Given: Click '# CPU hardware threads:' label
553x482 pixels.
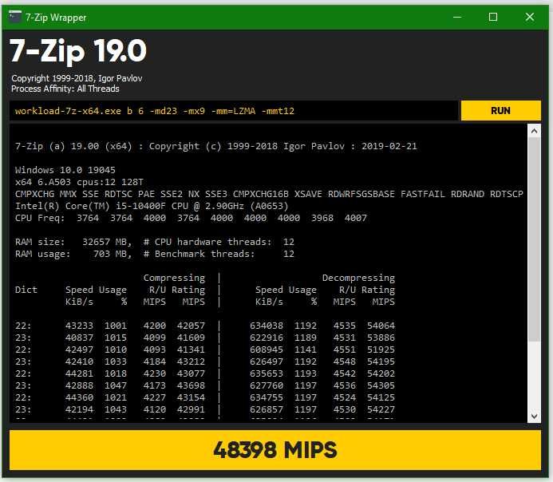Looking at the screenshot, I should 207,242.
